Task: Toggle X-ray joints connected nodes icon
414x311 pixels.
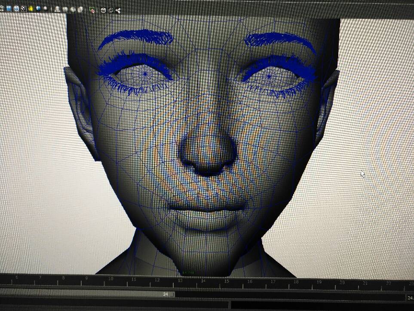Action: [x=118, y=11]
